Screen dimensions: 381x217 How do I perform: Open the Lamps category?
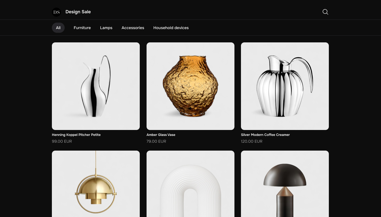106,28
